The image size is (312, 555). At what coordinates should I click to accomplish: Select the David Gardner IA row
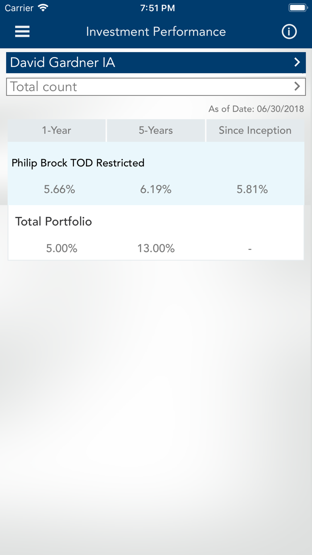(x=156, y=62)
